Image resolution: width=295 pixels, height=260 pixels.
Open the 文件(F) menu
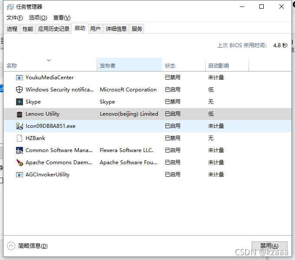(x=14, y=18)
